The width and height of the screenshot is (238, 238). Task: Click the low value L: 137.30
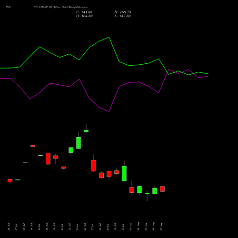tap(122, 16)
